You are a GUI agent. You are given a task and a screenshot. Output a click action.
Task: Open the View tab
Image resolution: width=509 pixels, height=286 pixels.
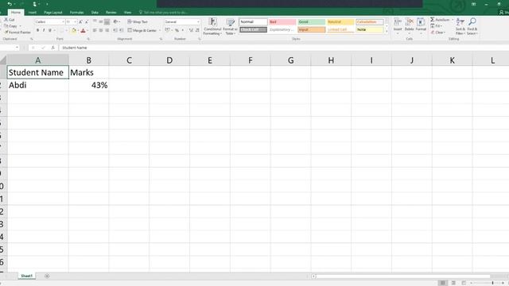[x=127, y=13]
